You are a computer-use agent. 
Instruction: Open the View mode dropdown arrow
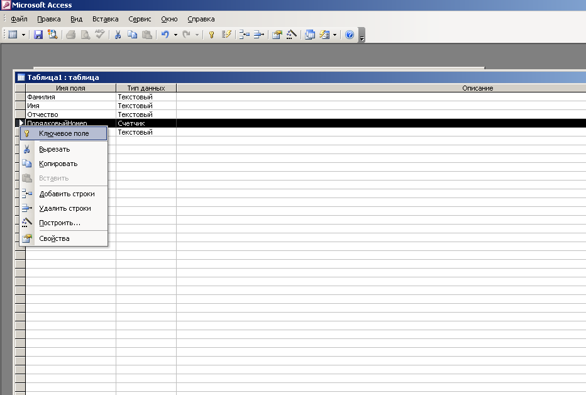tap(23, 35)
